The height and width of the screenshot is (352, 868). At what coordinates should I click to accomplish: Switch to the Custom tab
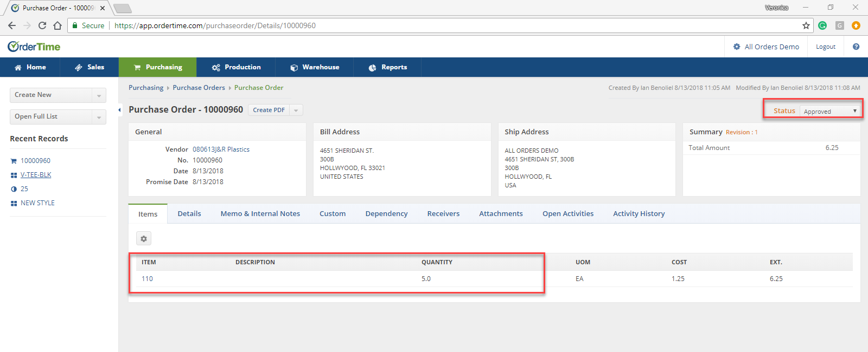(x=333, y=214)
